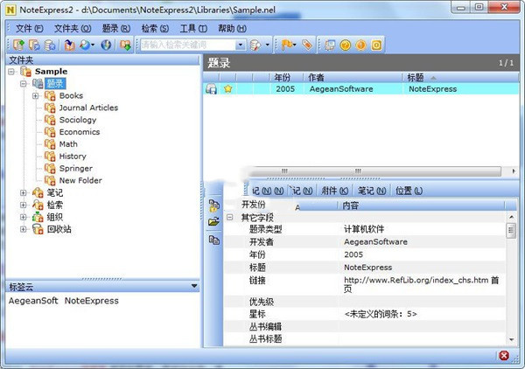Click the 回收站 recycle bin icon

[38, 229]
